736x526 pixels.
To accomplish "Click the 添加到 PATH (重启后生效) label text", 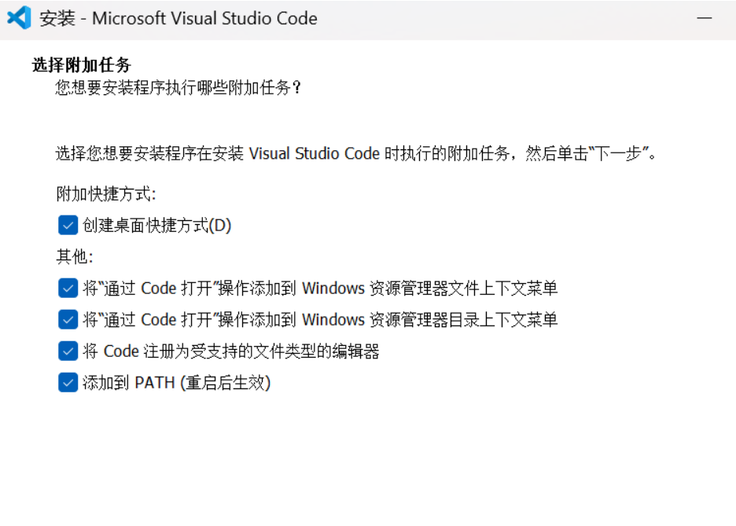I will point(177,383).
